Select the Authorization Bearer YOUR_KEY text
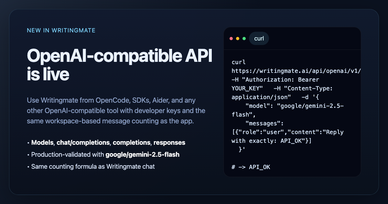Image resolution: width=388 pixels, height=204 pixels. pos(285,84)
